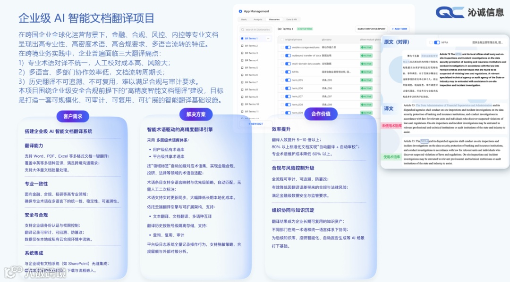
Task: Toggle the term_005 switch
Action: tap(288, 80)
